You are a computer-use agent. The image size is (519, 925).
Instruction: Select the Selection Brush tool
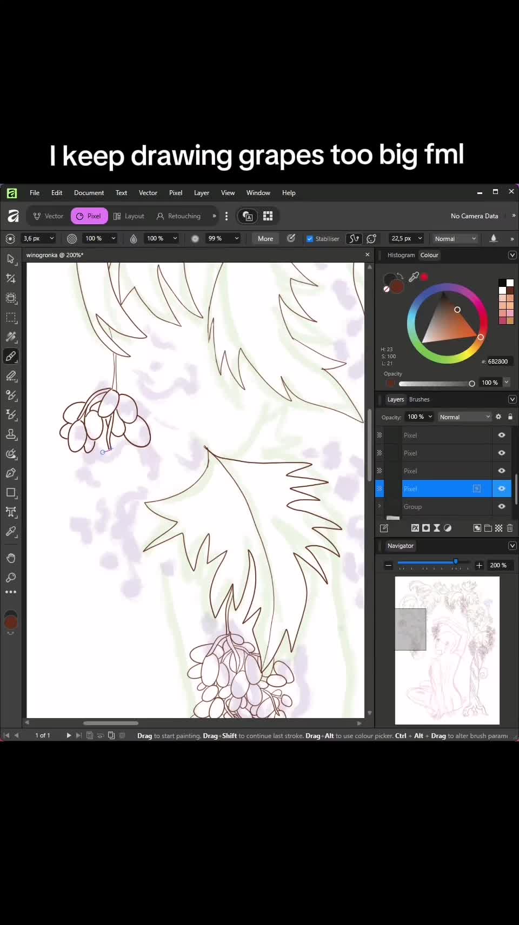[x=11, y=298]
